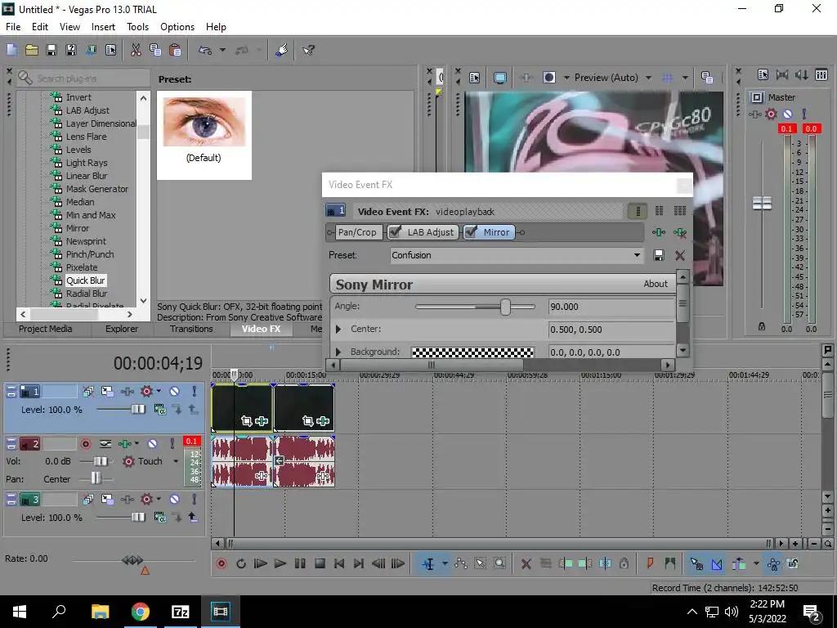Viewport: 837px width, 628px height.
Task: Click the Cut scissors icon
Action: [x=136, y=50]
